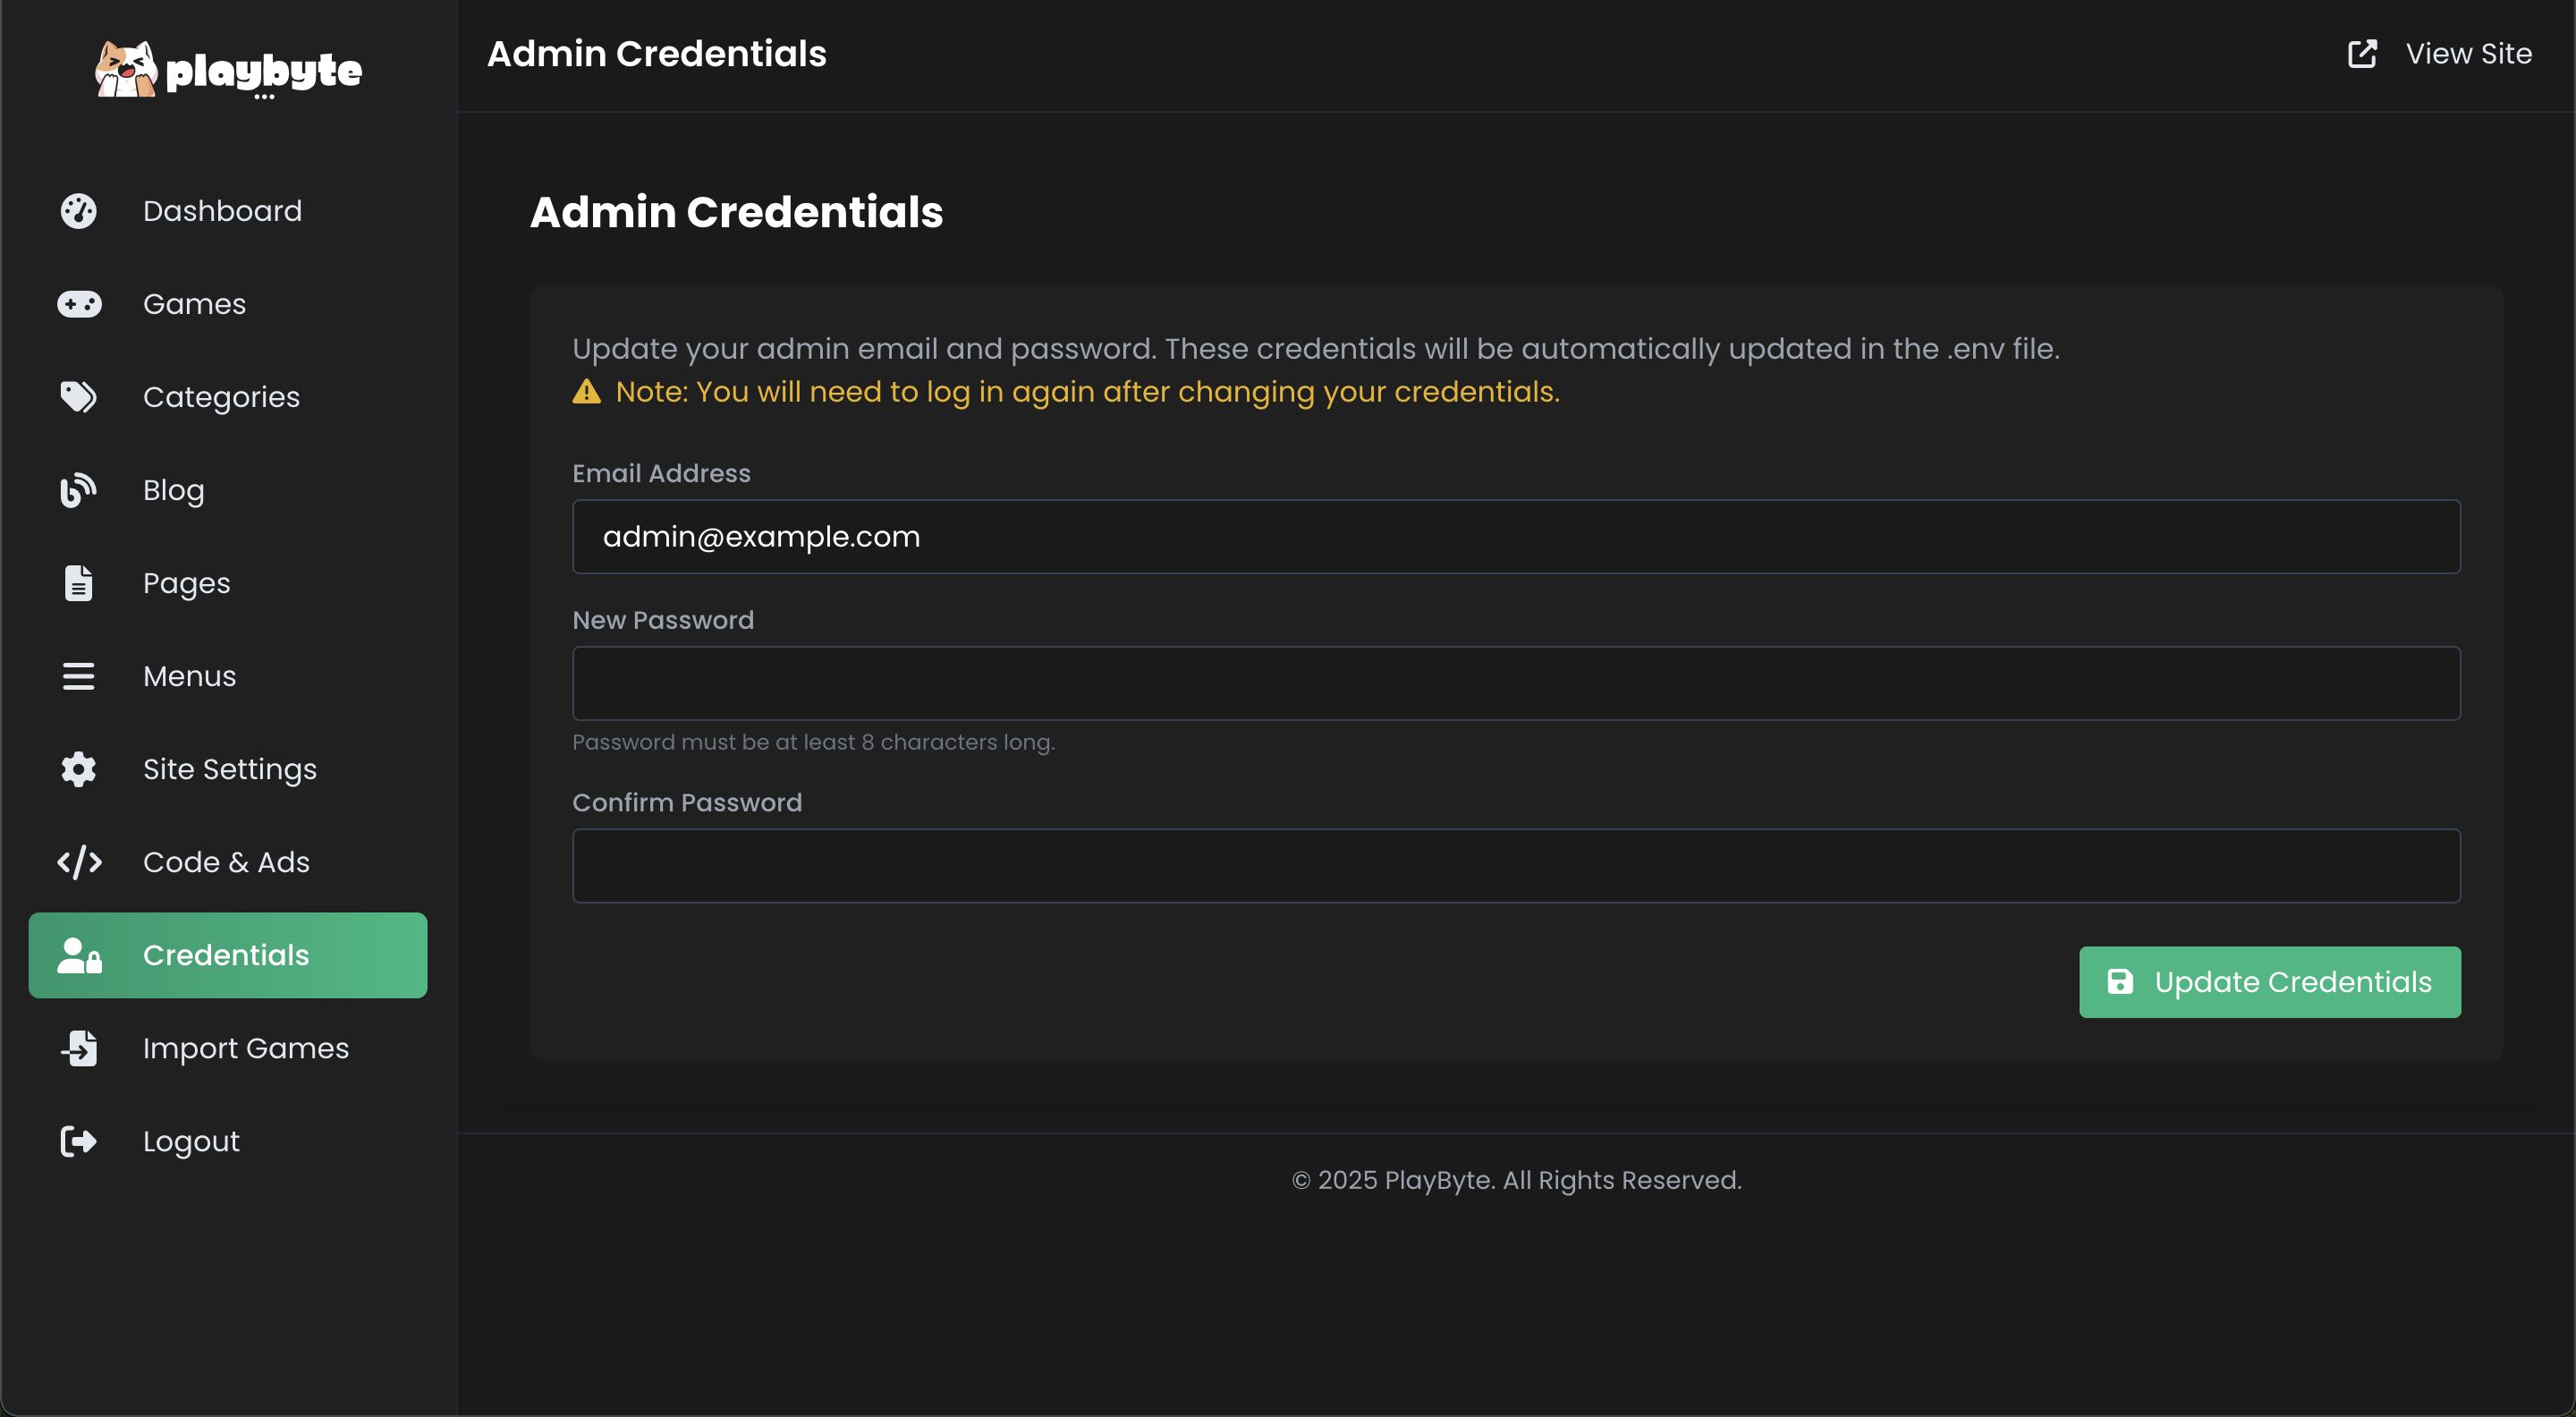This screenshot has width=2576, height=1417.
Task: Click the PlayByte fox logo
Action: tap(126, 69)
